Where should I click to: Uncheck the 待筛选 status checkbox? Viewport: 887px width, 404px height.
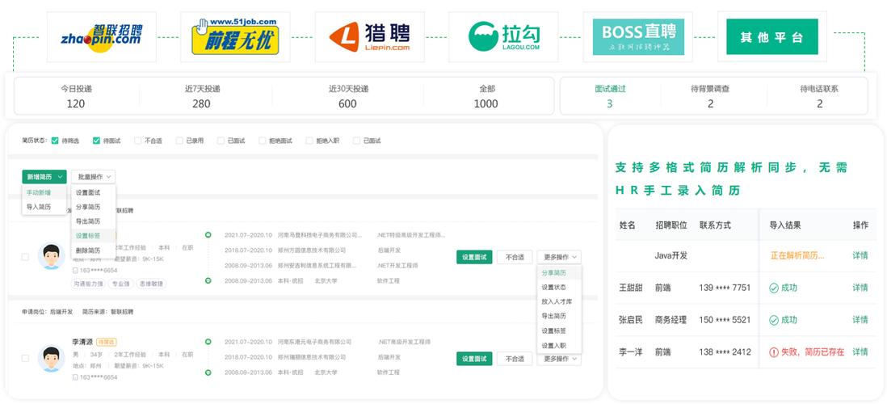(x=55, y=141)
